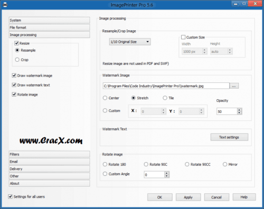Open the 1/10 Original Size dropdown

coord(130,42)
